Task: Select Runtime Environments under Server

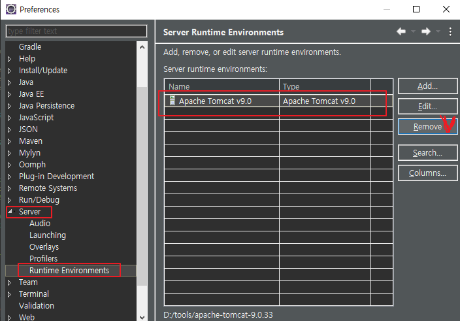Action: (69, 270)
